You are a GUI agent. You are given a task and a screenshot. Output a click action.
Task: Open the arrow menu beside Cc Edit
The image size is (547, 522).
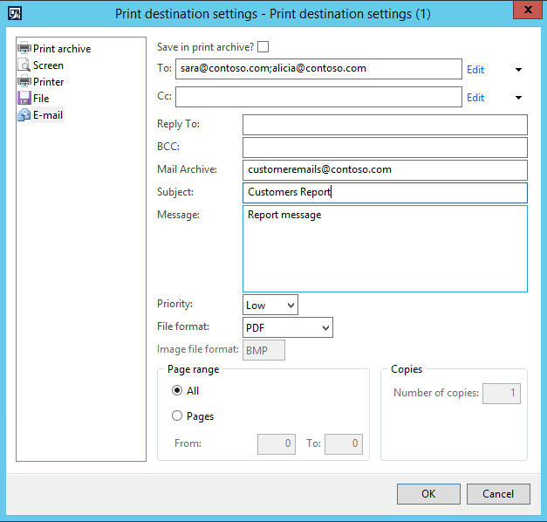point(519,98)
